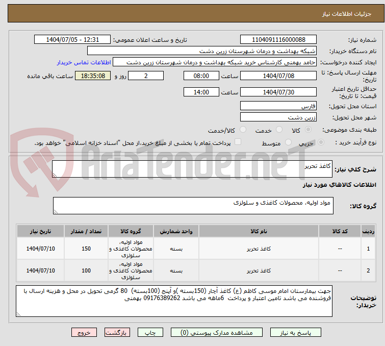Click goods group cell in row 1
Screen dimensions: 385x346
click(x=131, y=249)
